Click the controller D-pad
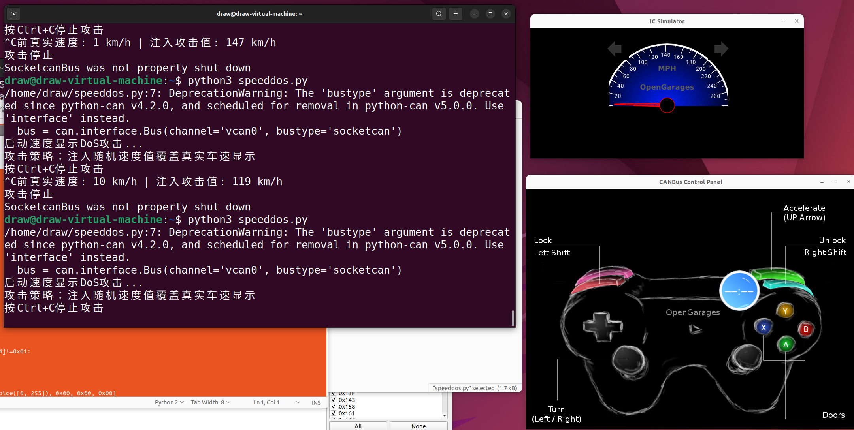Viewport: 854px width, 430px height. tap(603, 327)
